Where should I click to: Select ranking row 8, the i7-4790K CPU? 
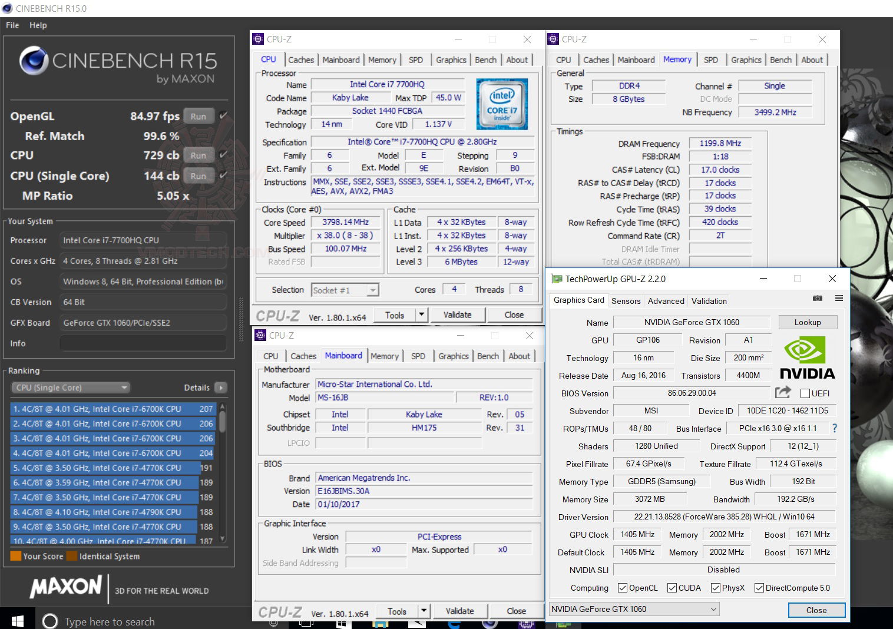pyautogui.click(x=113, y=512)
